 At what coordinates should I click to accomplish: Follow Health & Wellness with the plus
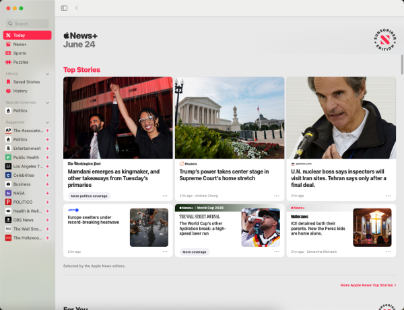pyautogui.click(x=47, y=211)
